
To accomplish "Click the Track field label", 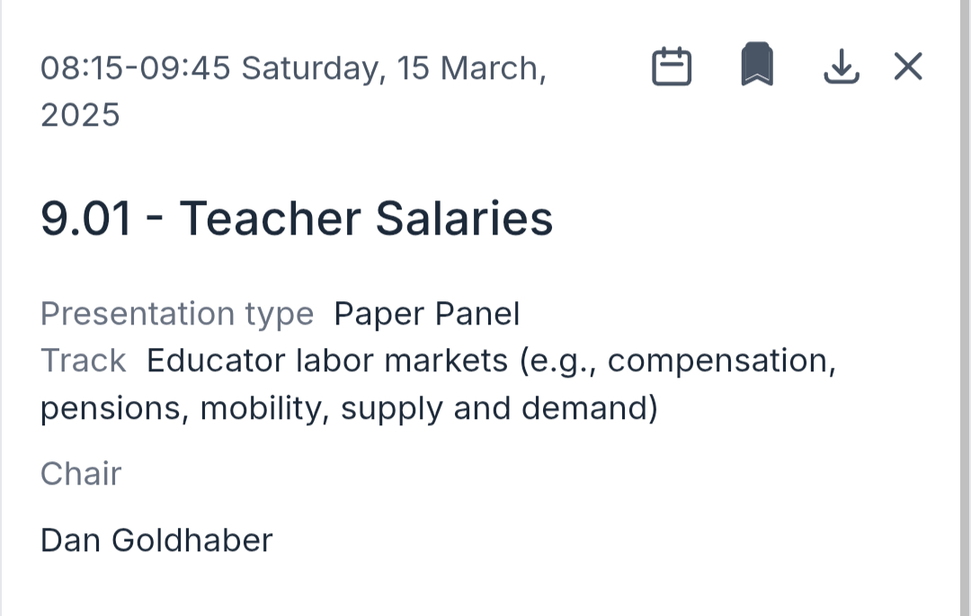I will pyautogui.click(x=83, y=361).
